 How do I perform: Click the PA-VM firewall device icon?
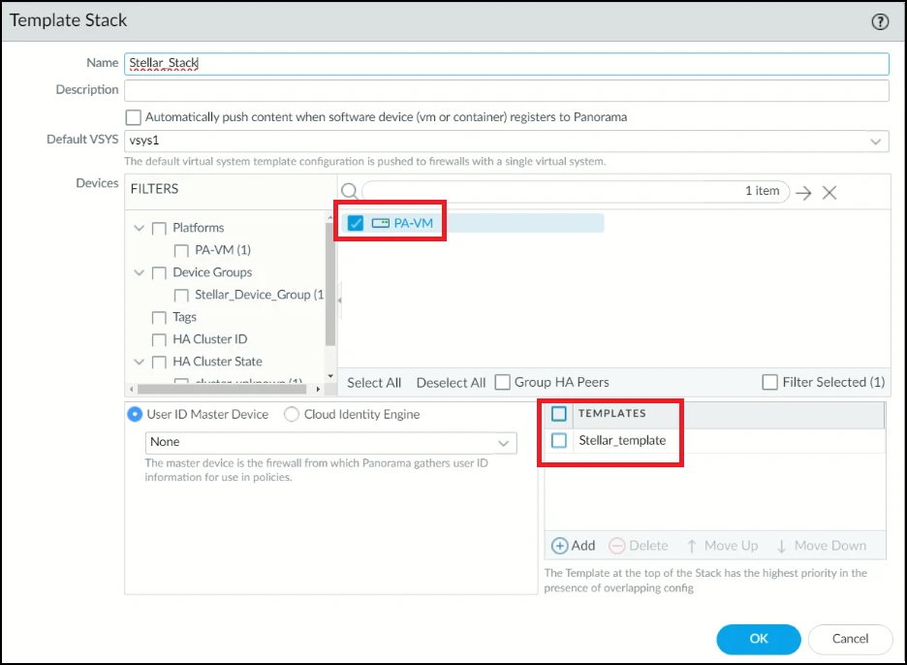380,223
